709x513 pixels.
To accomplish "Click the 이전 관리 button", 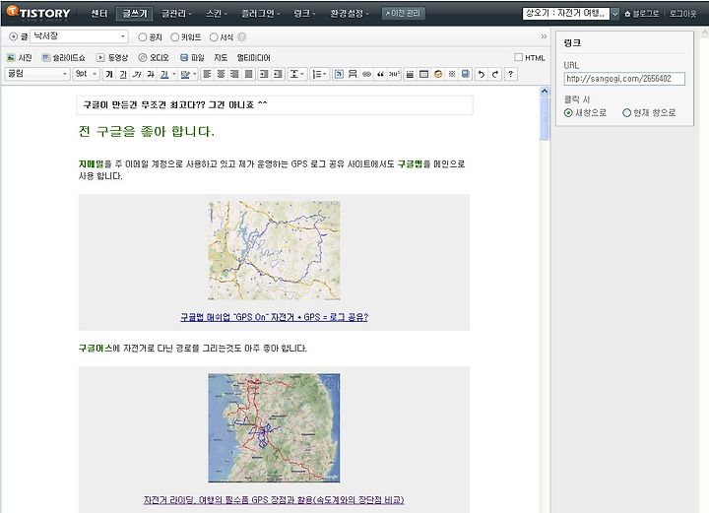I will pos(403,14).
